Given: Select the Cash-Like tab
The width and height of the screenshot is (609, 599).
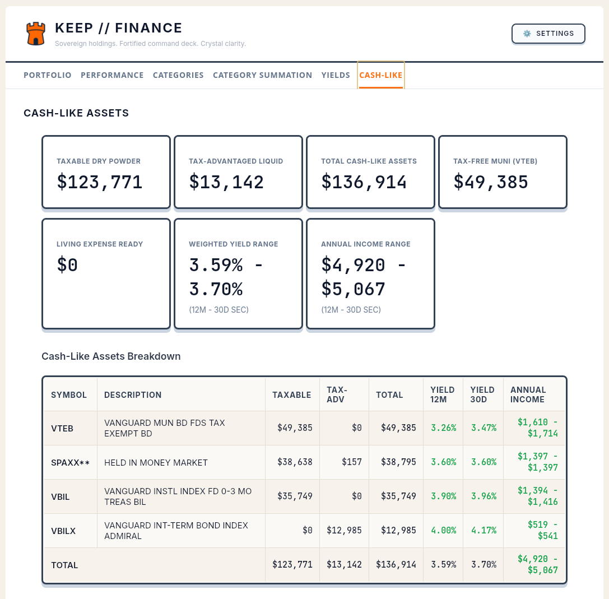Looking at the screenshot, I should pyautogui.click(x=380, y=75).
